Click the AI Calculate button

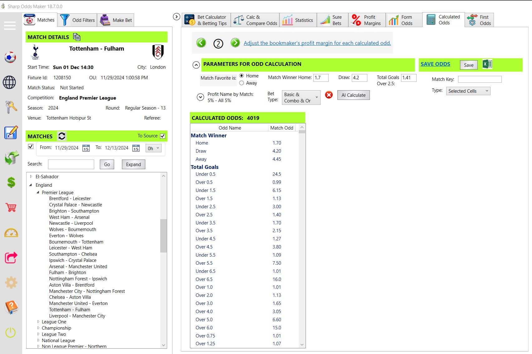353,95
